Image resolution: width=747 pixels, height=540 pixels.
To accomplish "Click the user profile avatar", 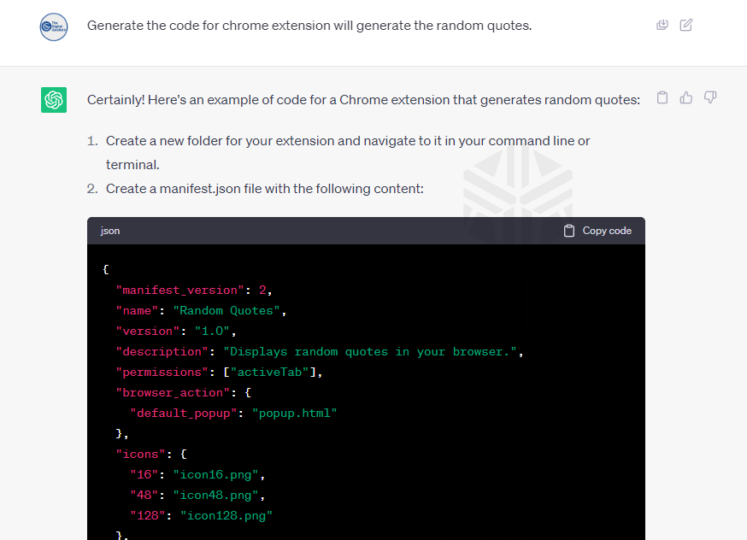I will (54, 27).
